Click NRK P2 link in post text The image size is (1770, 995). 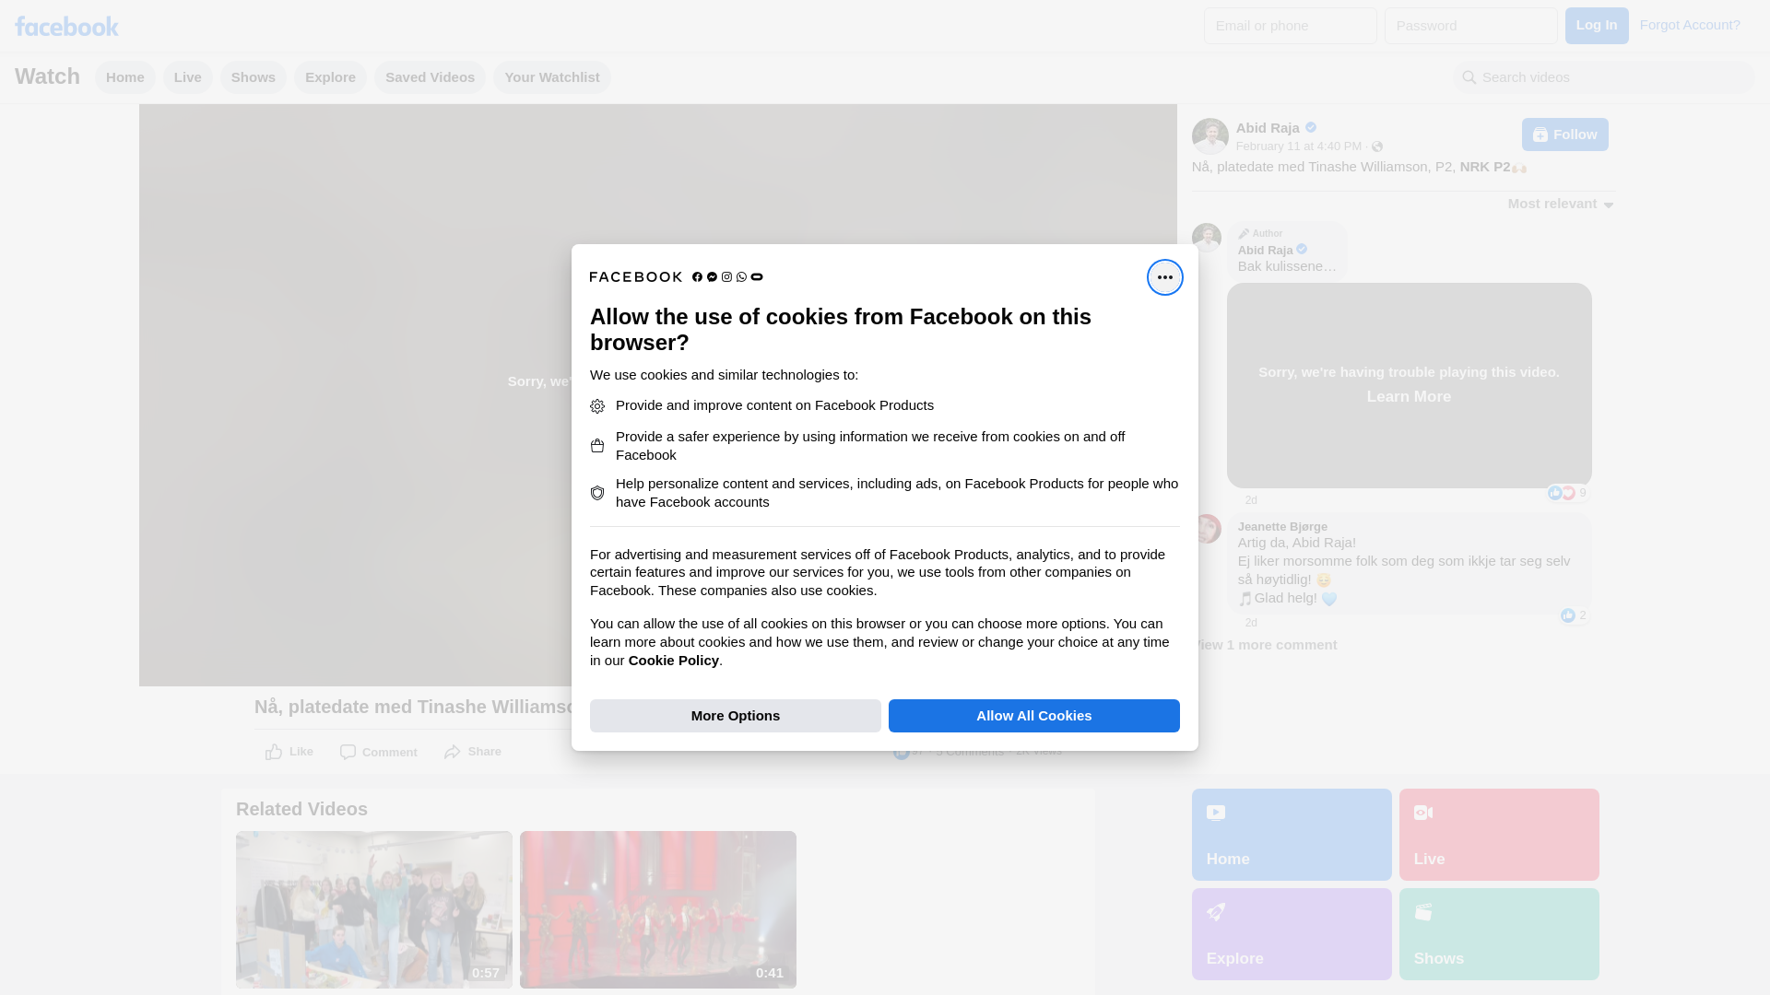point(1485,167)
